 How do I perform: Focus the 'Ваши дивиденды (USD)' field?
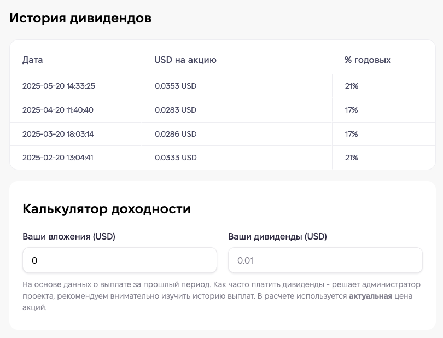tap(325, 260)
